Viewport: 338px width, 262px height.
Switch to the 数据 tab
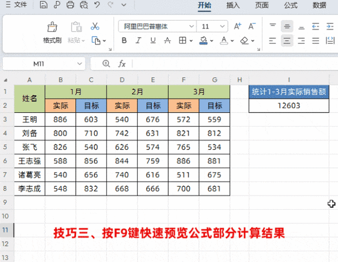319,5
